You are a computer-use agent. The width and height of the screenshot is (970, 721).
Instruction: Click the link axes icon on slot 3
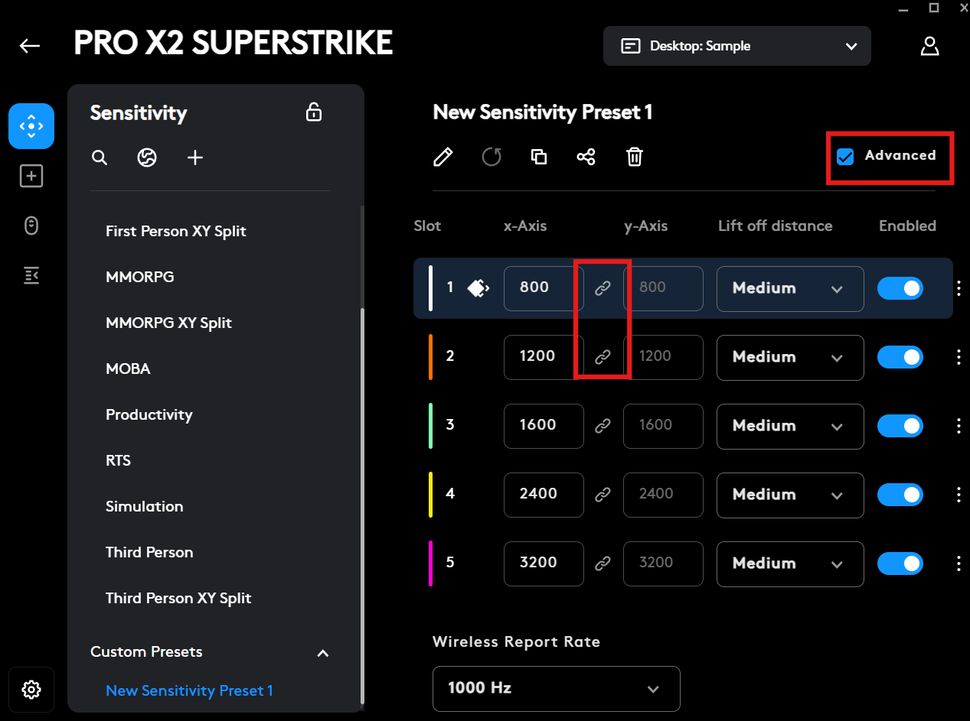[603, 426]
